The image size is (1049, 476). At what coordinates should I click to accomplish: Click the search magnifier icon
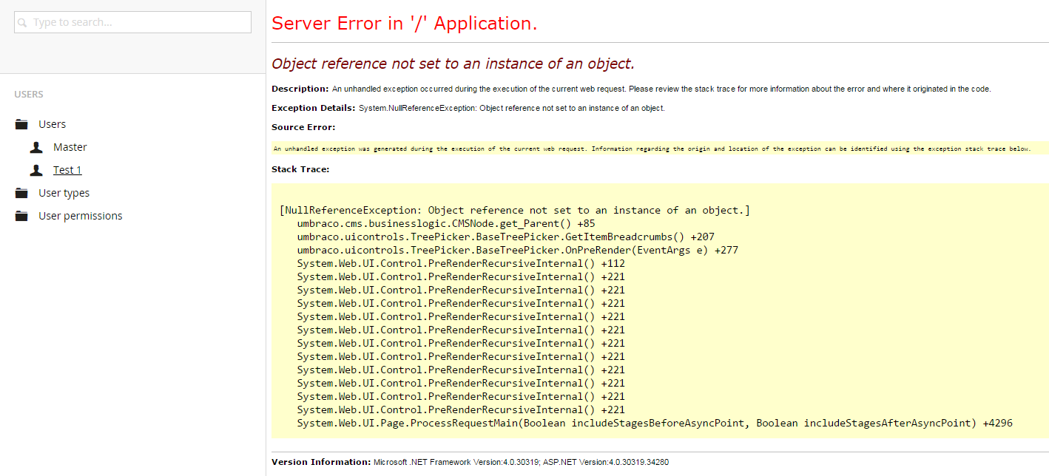tap(22, 23)
